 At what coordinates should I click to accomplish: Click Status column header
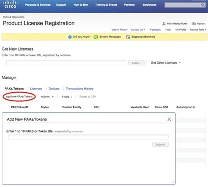click(45, 107)
